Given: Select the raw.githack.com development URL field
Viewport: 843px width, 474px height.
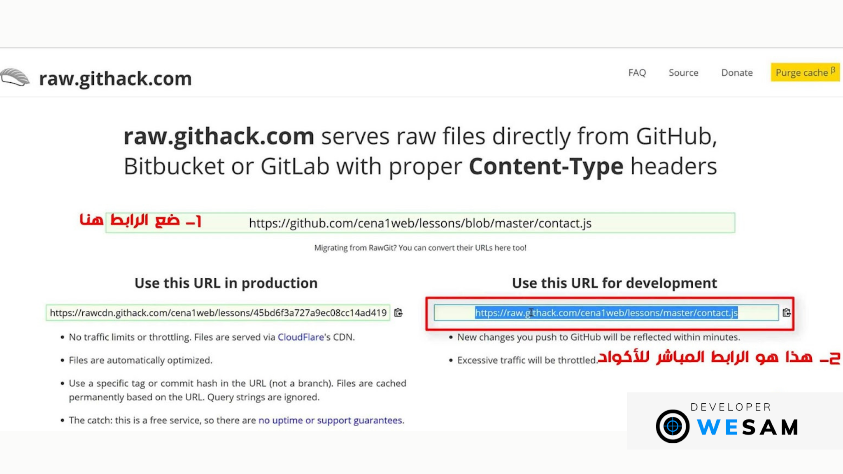Looking at the screenshot, I should pyautogui.click(x=606, y=313).
